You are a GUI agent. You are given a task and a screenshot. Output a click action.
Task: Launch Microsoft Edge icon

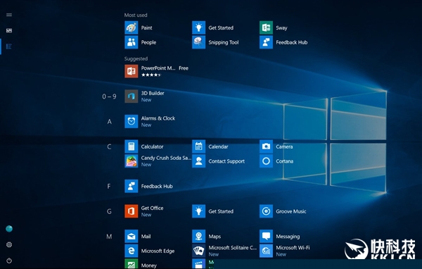pyautogui.click(x=132, y=251)
